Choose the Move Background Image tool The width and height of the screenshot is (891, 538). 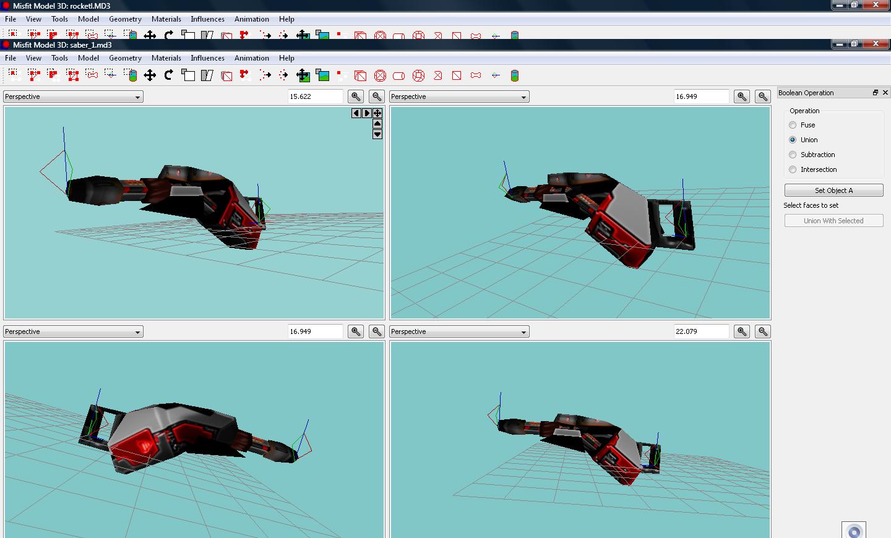pos(303,75)
